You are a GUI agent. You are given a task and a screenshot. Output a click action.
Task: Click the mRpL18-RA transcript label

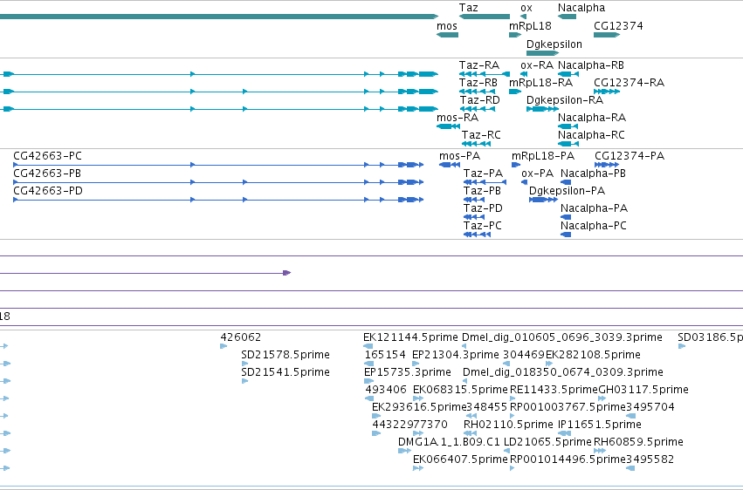click(x=540, y=83)
